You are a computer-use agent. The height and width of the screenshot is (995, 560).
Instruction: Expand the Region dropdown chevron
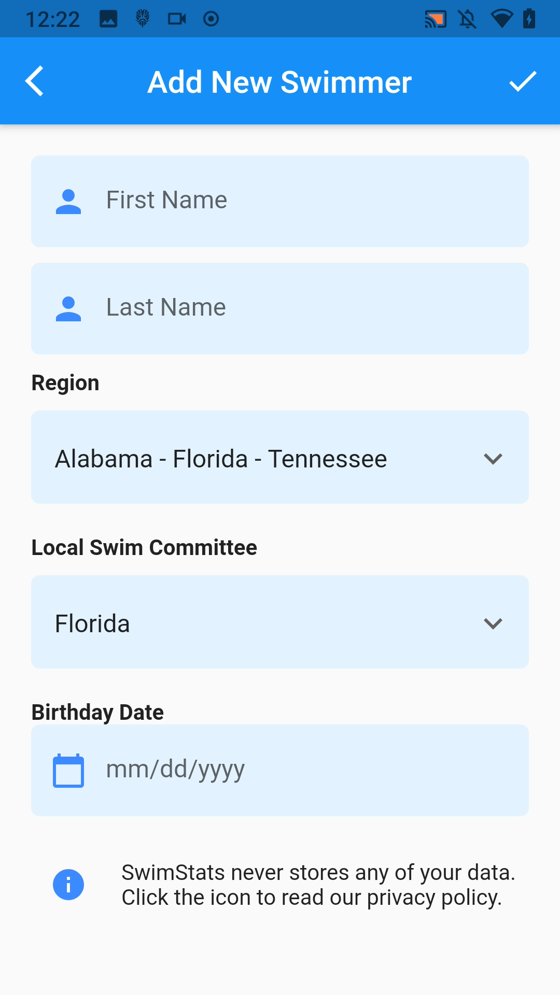[x=493, y=459]
